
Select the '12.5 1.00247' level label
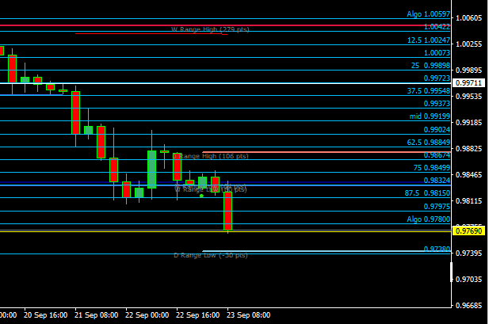[x=429, y=40]
